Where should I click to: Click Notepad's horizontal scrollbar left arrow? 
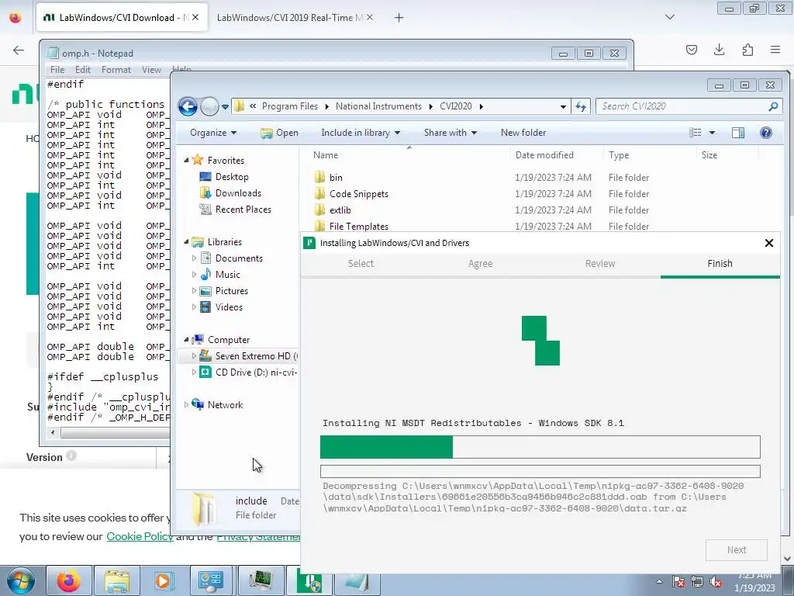coord(53,433)
